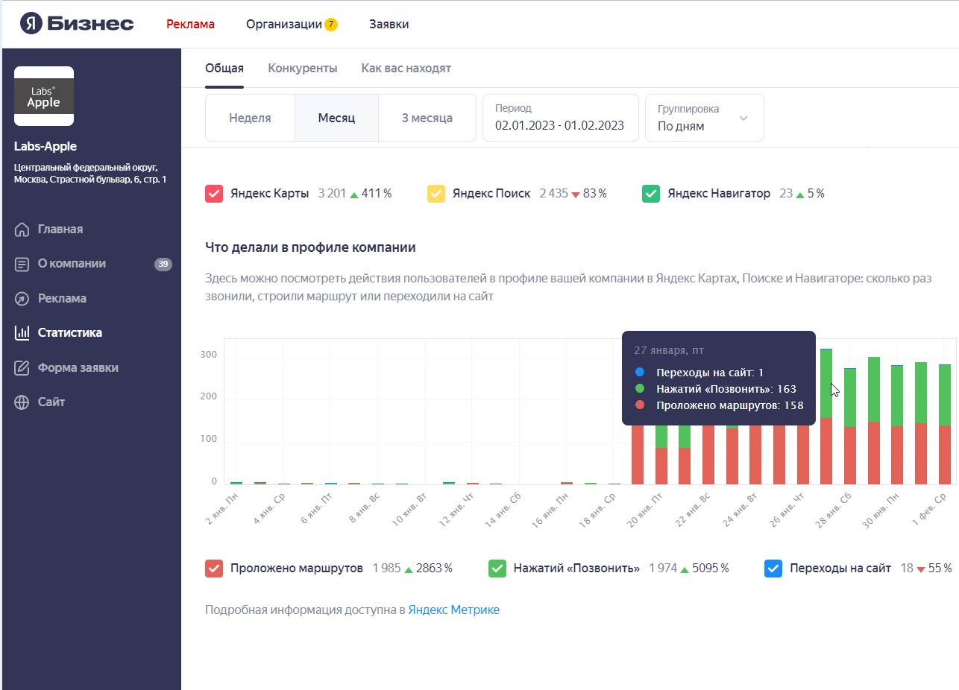Click the Форма заявки edit icon

(22, 368)
